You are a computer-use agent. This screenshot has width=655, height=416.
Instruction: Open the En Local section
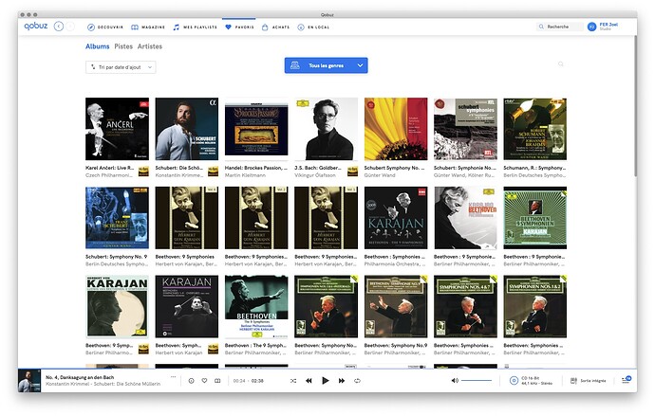313,27
